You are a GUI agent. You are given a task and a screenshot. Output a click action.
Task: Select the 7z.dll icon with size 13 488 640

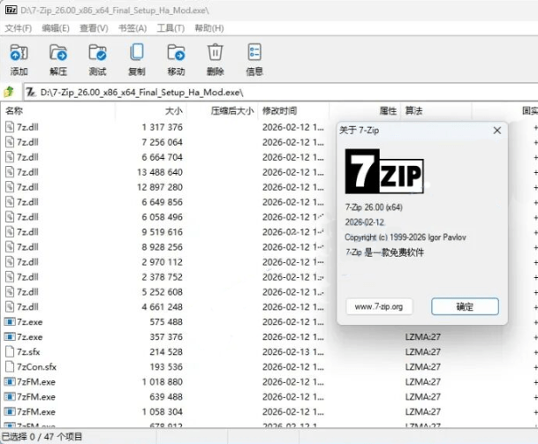pos(10,172)
